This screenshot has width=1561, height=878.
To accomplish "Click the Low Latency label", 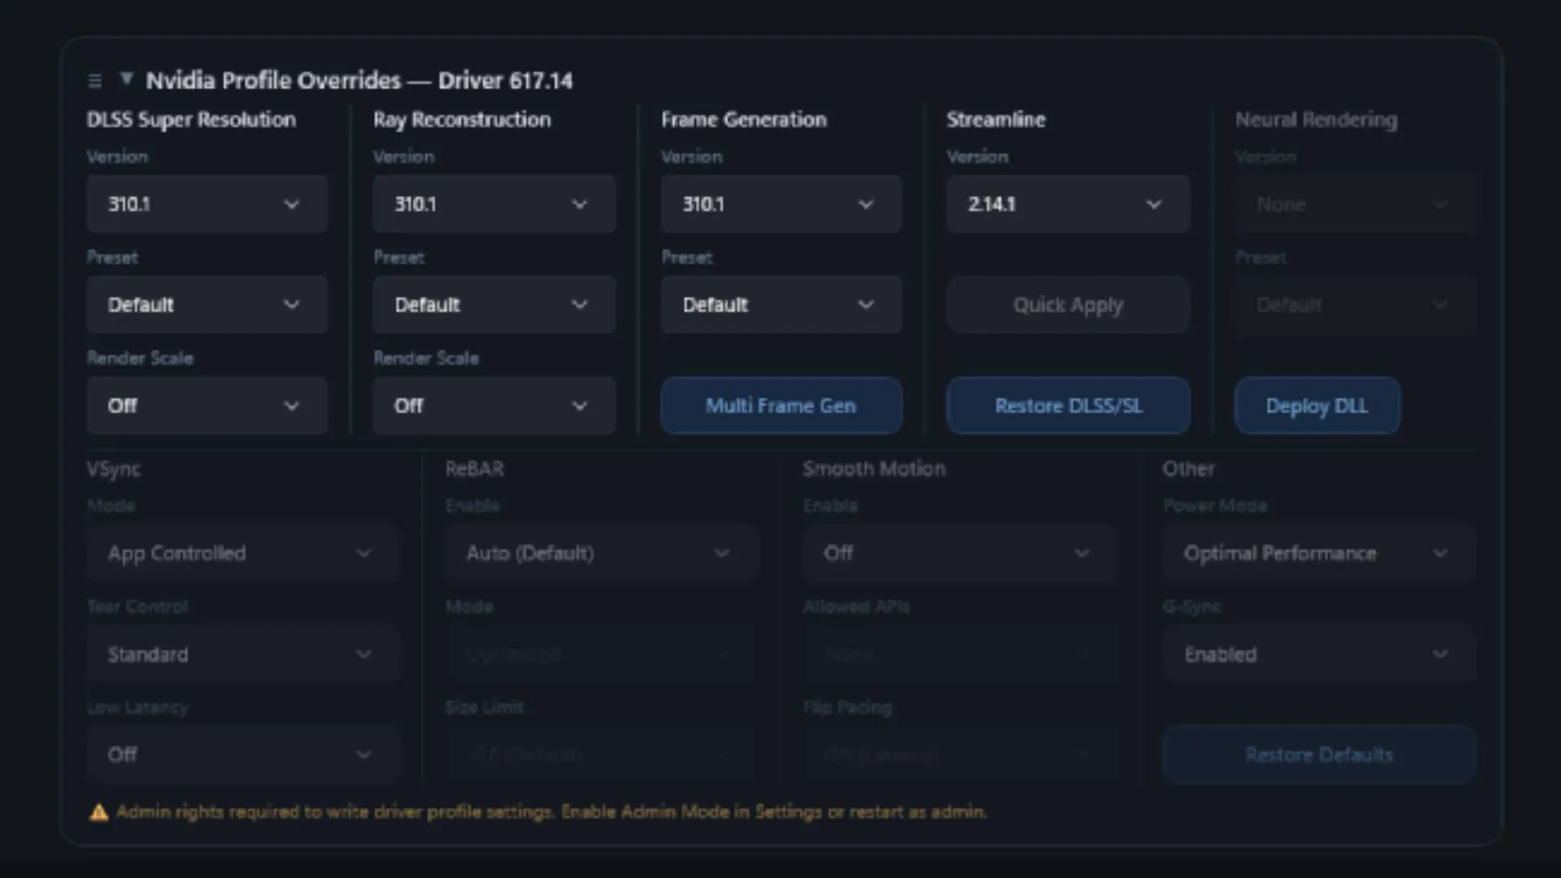I will coord(137,707).
